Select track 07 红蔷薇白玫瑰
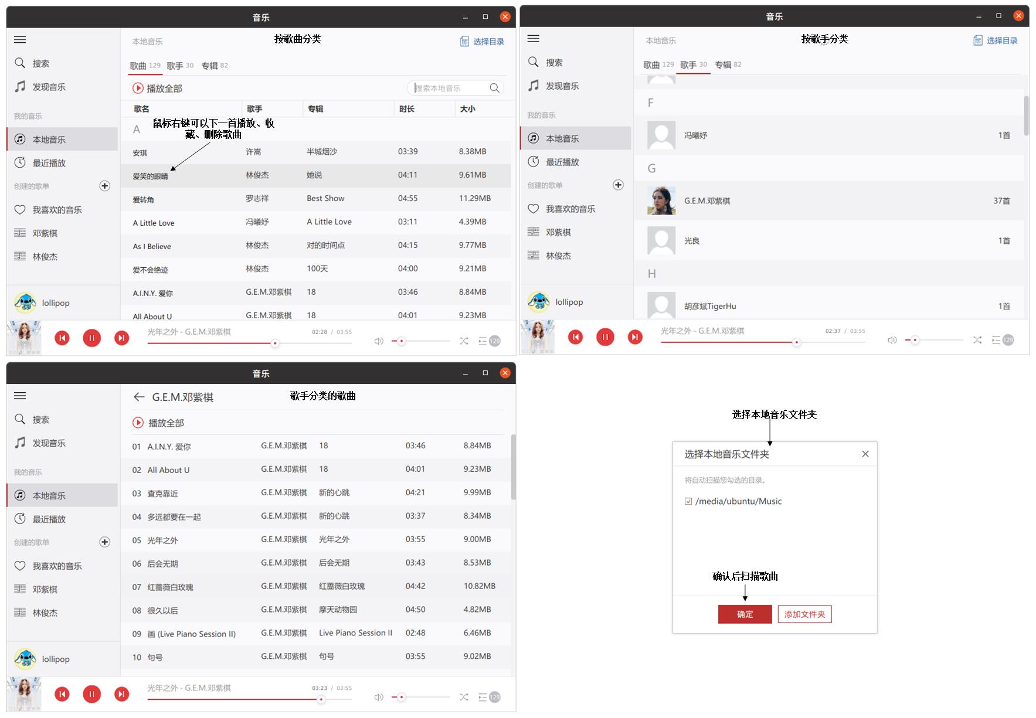The width and height of the screenshot is (1036, 718). [x=315, y=587]
